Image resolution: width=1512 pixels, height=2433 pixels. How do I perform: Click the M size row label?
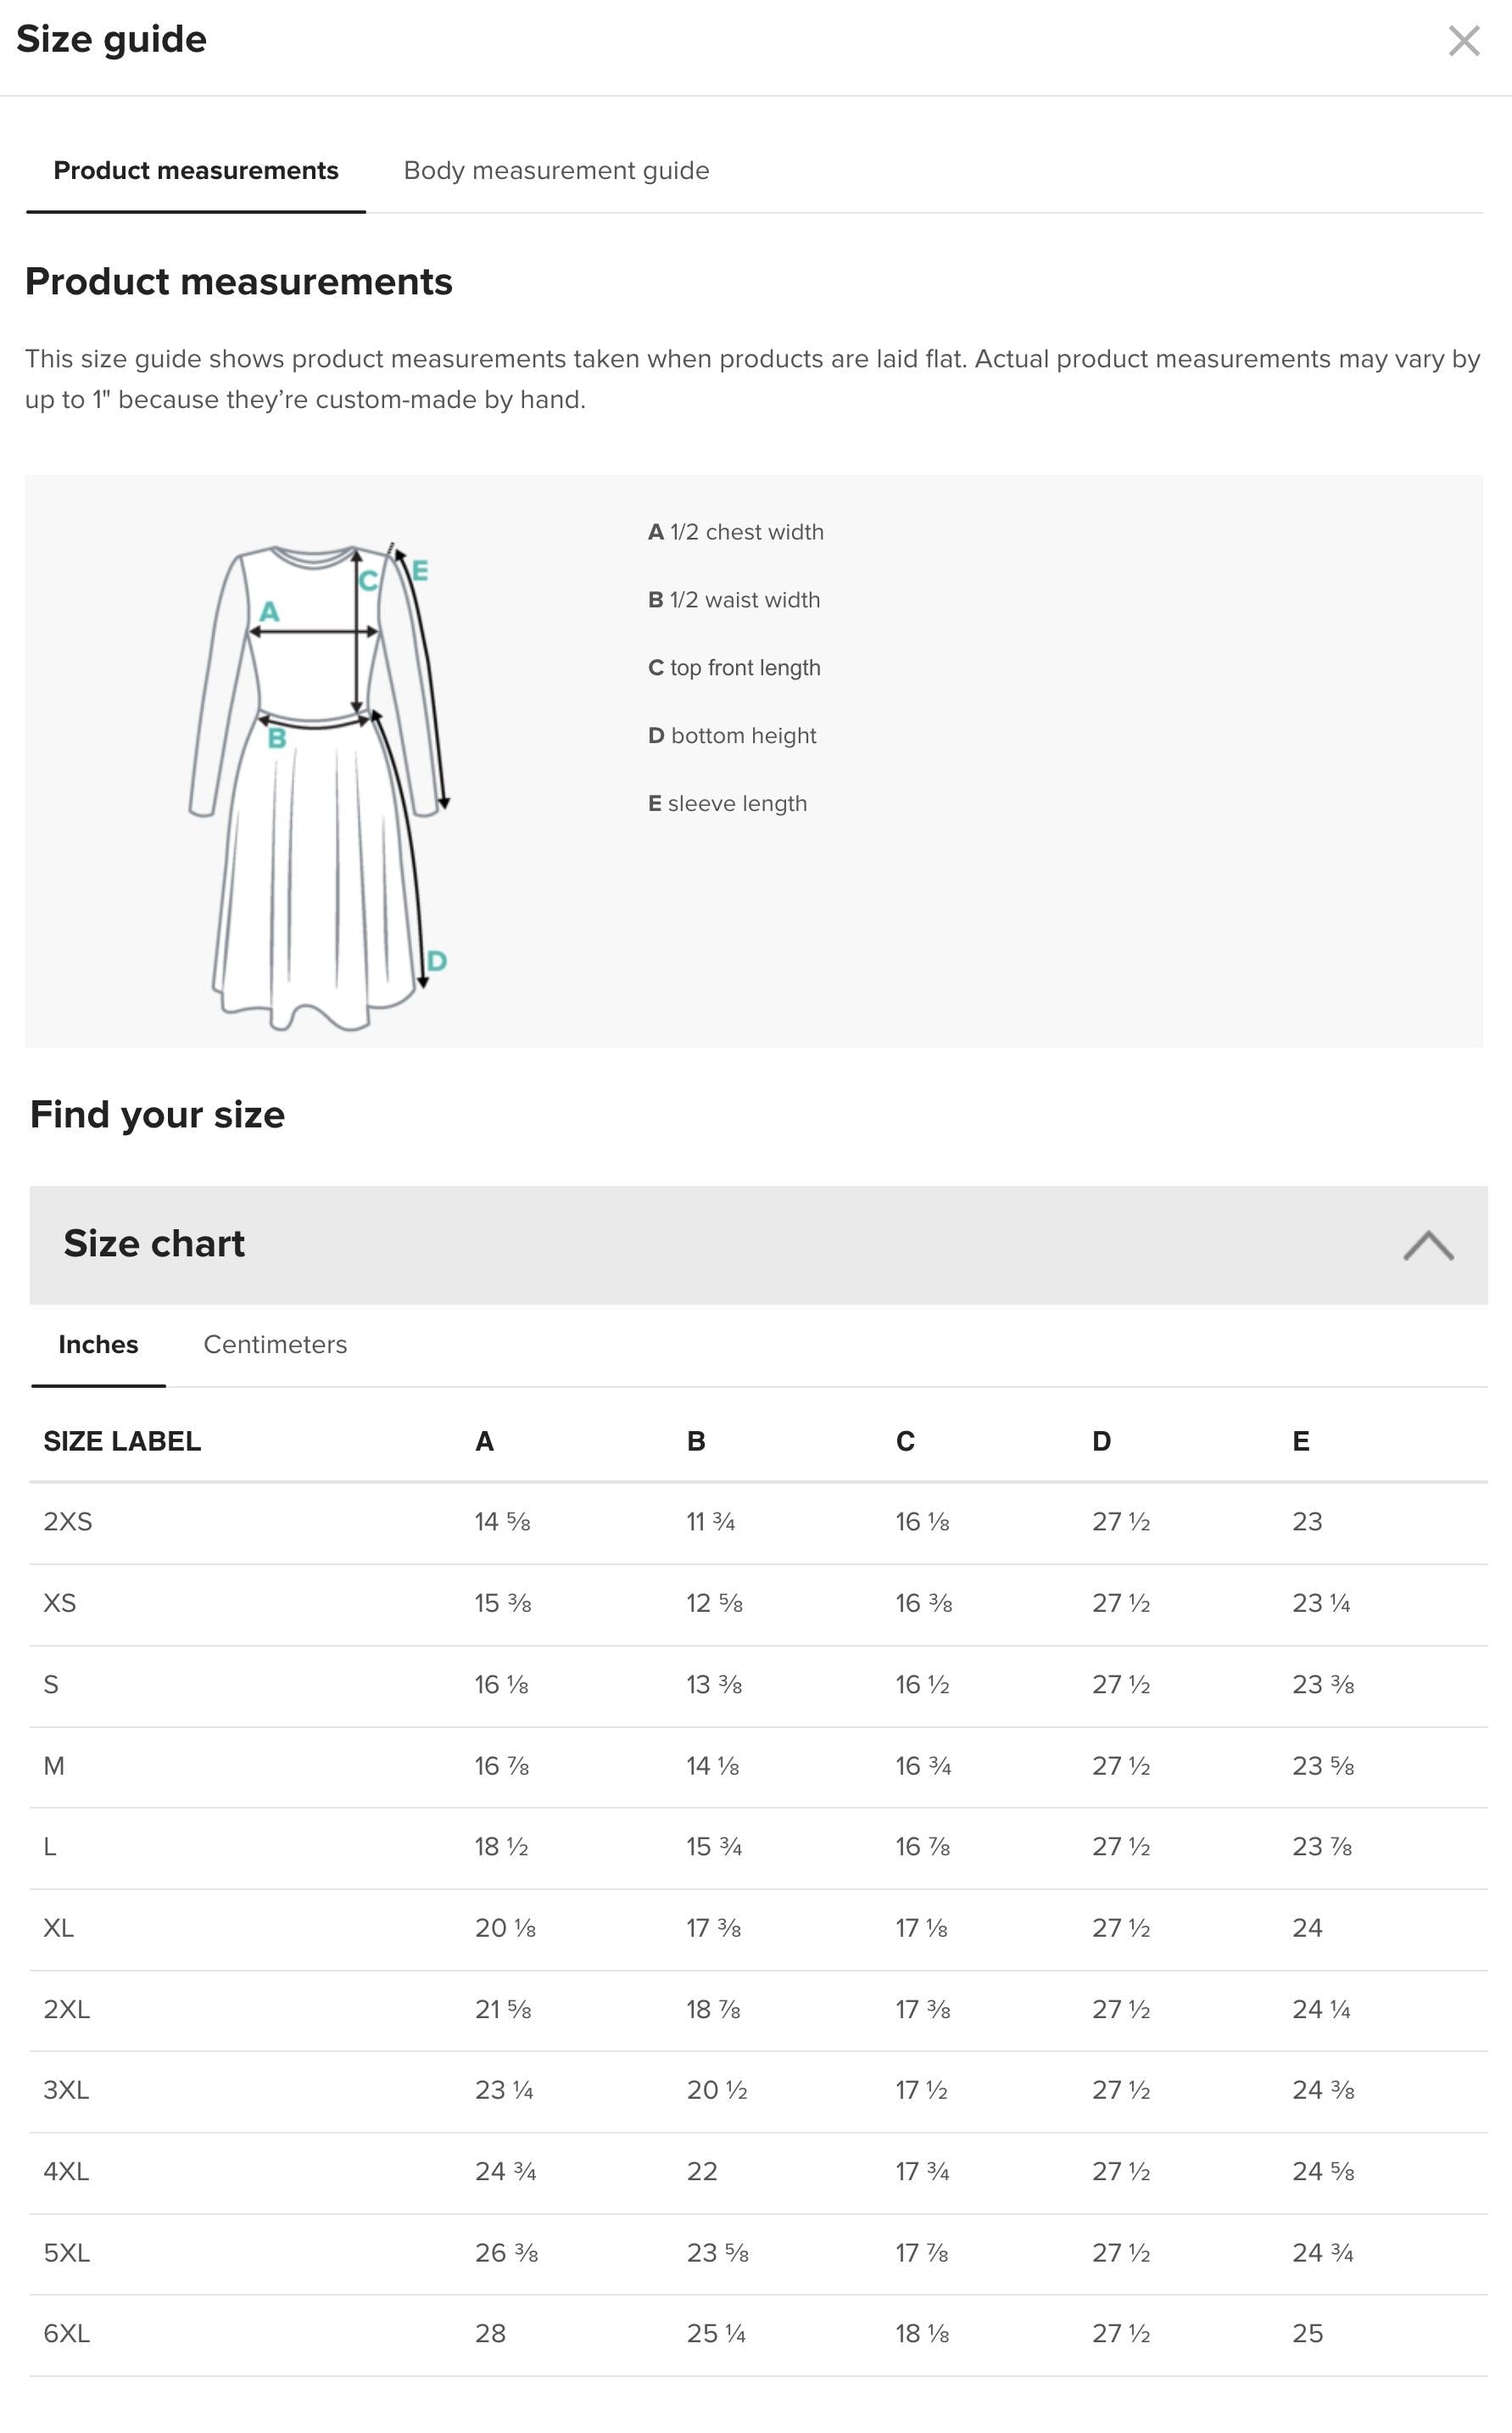point(54,1765)
